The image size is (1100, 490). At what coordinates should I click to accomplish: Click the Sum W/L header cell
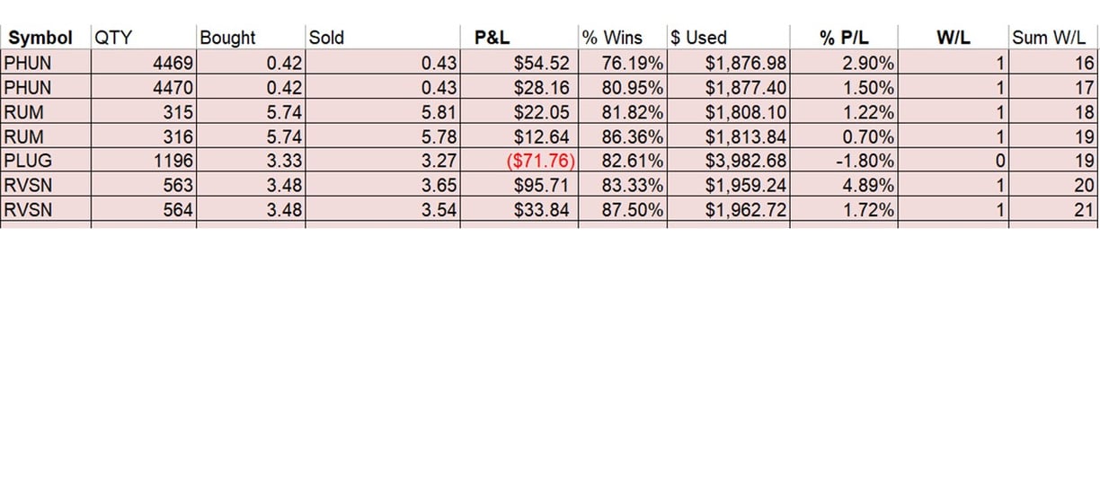(1053, 38)
